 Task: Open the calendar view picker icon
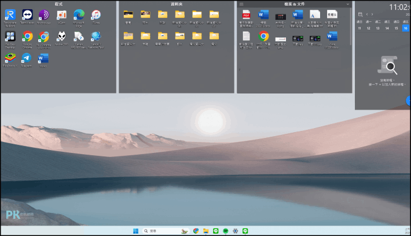tap(360, 14)
